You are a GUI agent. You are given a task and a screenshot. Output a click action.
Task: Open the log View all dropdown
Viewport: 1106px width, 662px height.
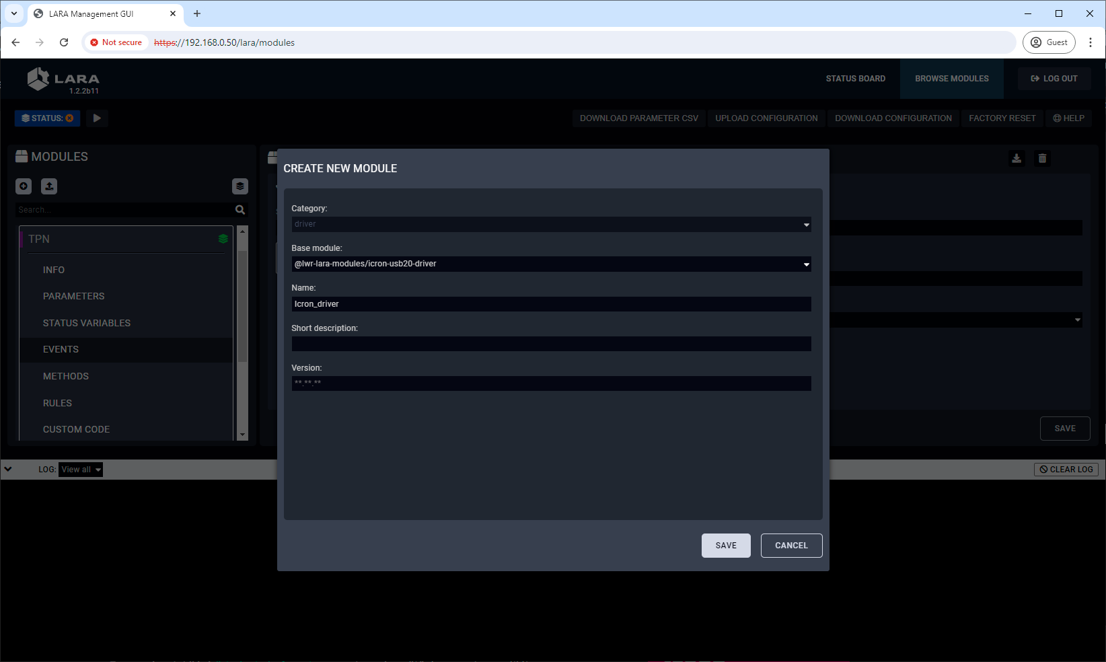pos(81,470)
